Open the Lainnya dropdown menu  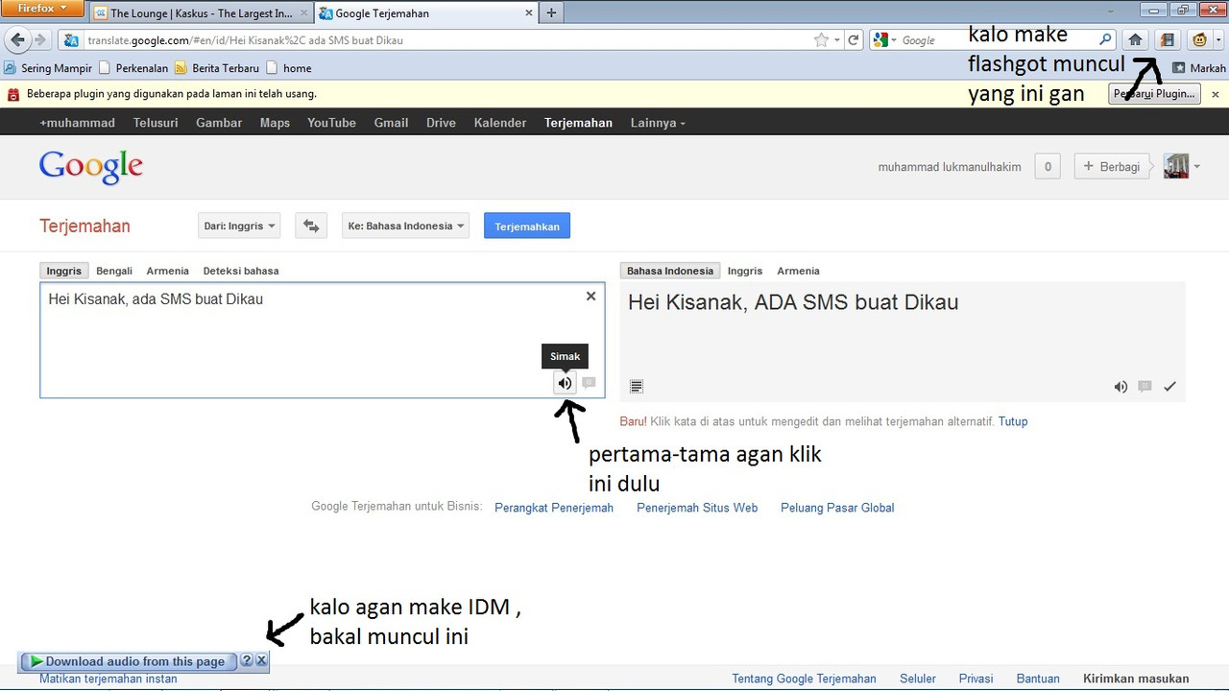coord(658,123)
